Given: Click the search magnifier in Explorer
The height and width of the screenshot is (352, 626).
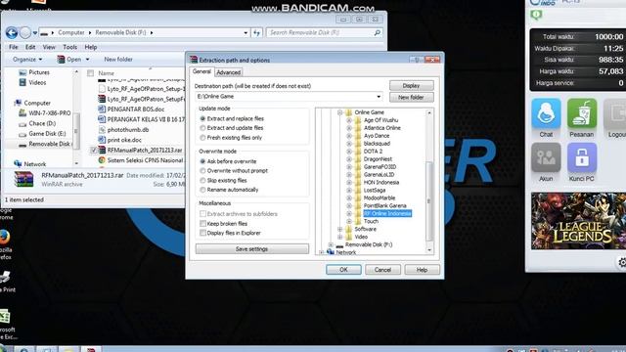Looking at the screenshot, I should (377, 32).
